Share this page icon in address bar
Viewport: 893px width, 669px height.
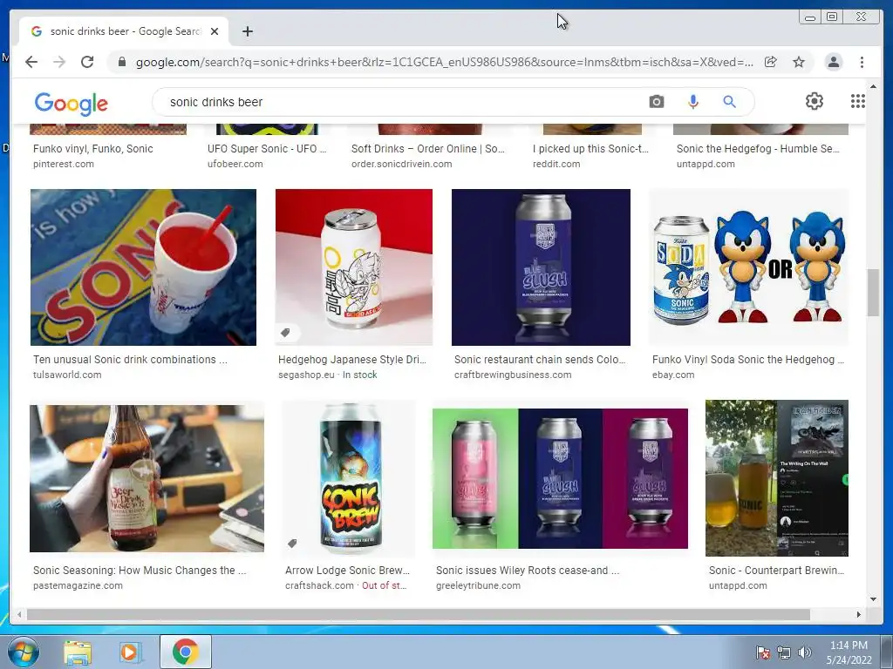771,62
